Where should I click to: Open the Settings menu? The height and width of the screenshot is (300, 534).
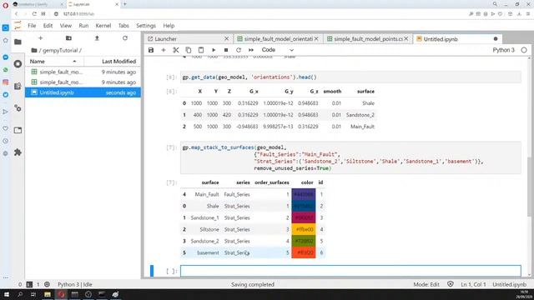(146, 26)
